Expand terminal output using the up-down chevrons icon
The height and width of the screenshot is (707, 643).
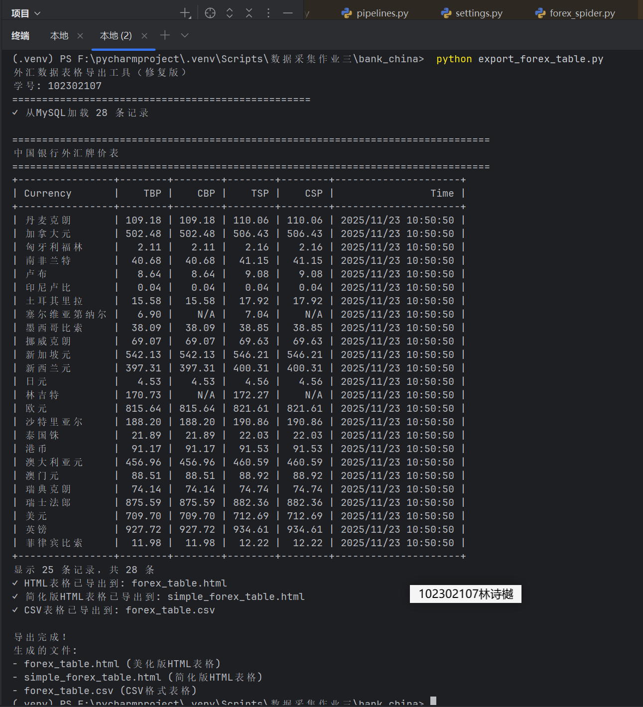[229, 12]
